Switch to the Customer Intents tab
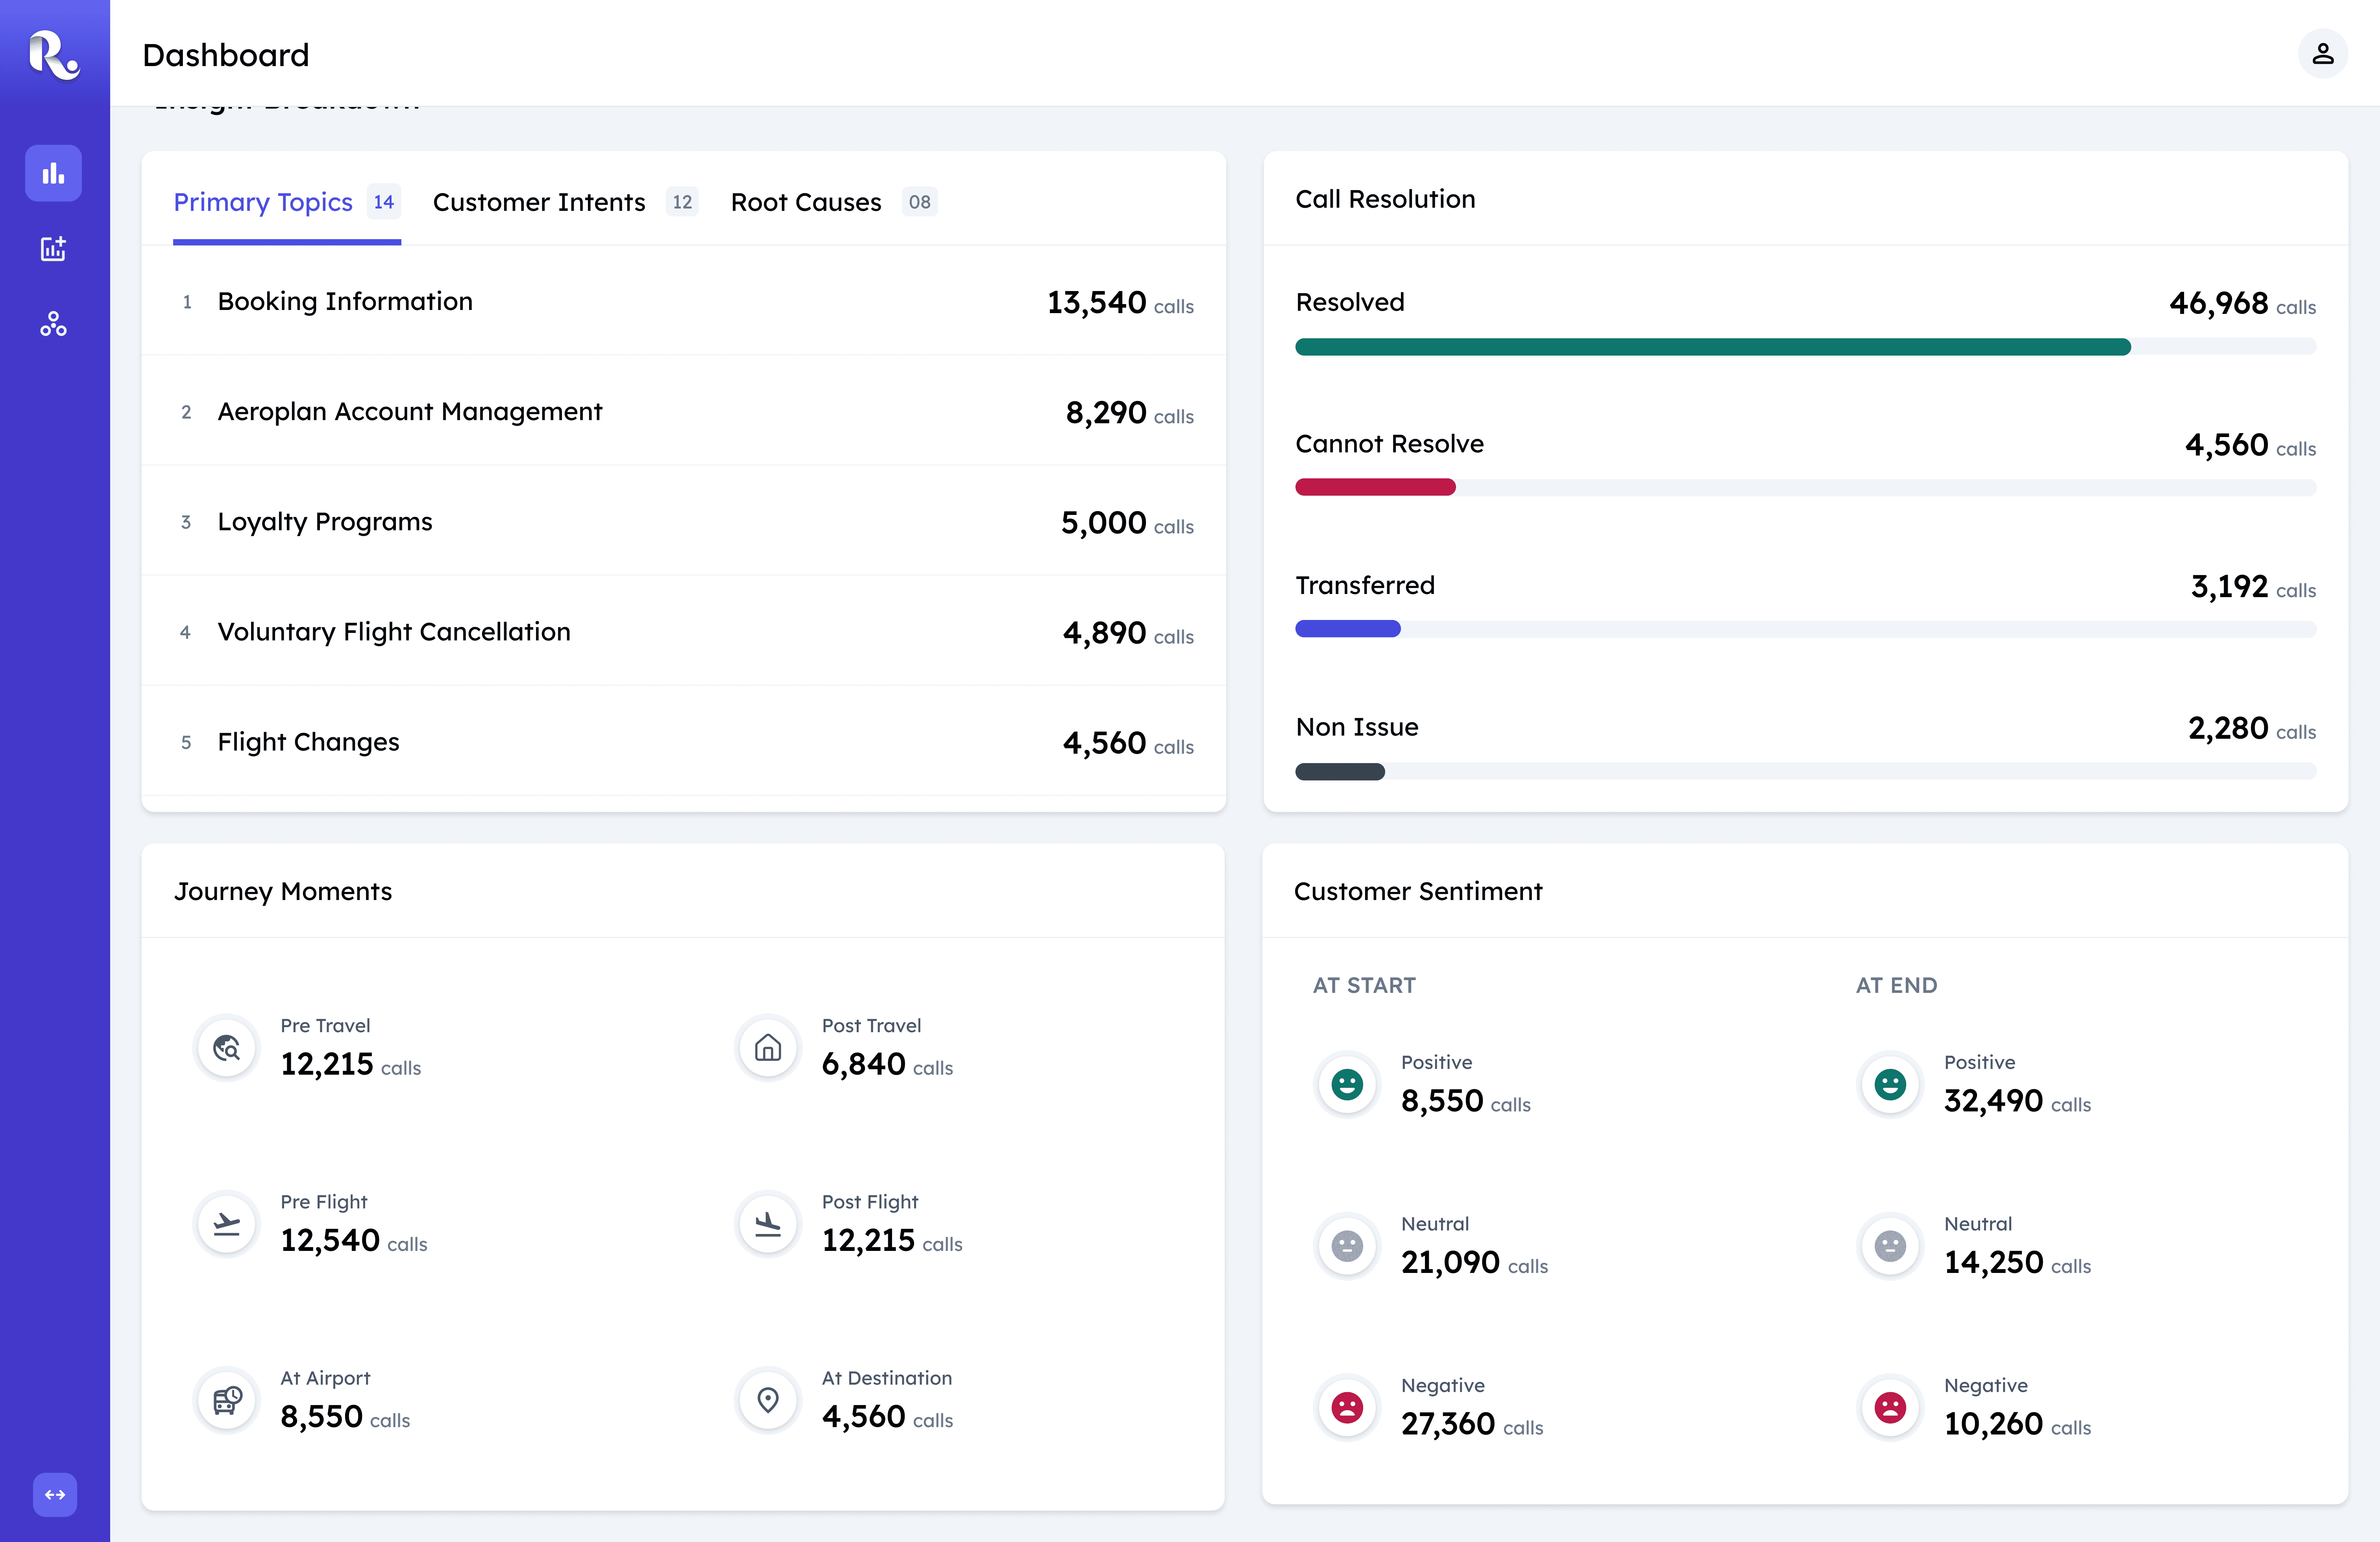This screenshot has width=2380, height=1542. [x=539, y=202]
